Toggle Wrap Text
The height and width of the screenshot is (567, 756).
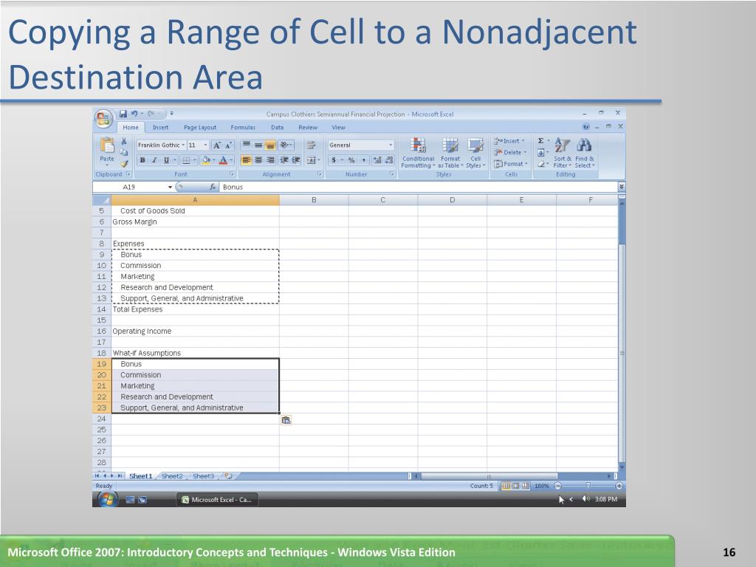click(312, 145)
